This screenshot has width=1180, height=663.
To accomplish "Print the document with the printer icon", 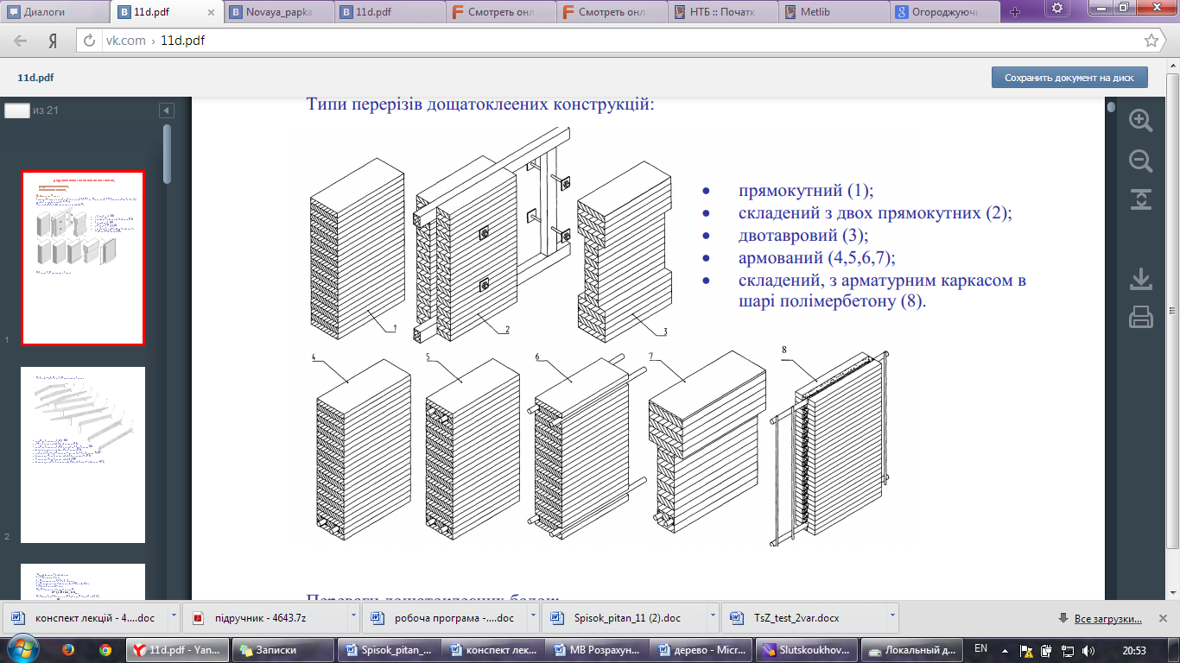I will click(1141, 318).
